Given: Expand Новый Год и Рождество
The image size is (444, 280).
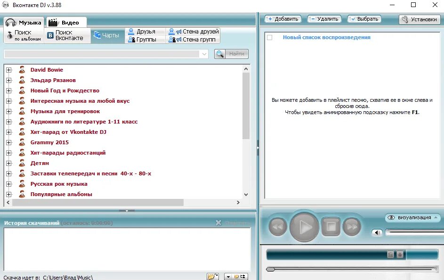Looking at the screenshot, I should click(x=9, y=91).
